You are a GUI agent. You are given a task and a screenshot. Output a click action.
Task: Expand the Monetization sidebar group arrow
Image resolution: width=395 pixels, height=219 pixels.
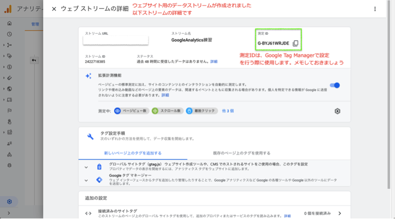[4, 67]
